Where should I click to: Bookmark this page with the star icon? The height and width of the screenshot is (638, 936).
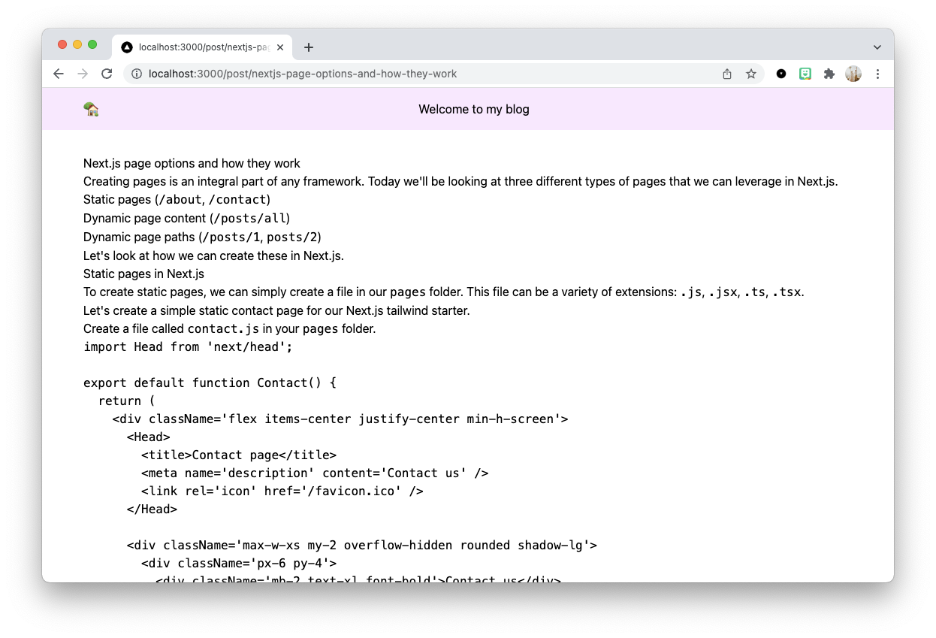pyautogui.click(x=750, y=74)
